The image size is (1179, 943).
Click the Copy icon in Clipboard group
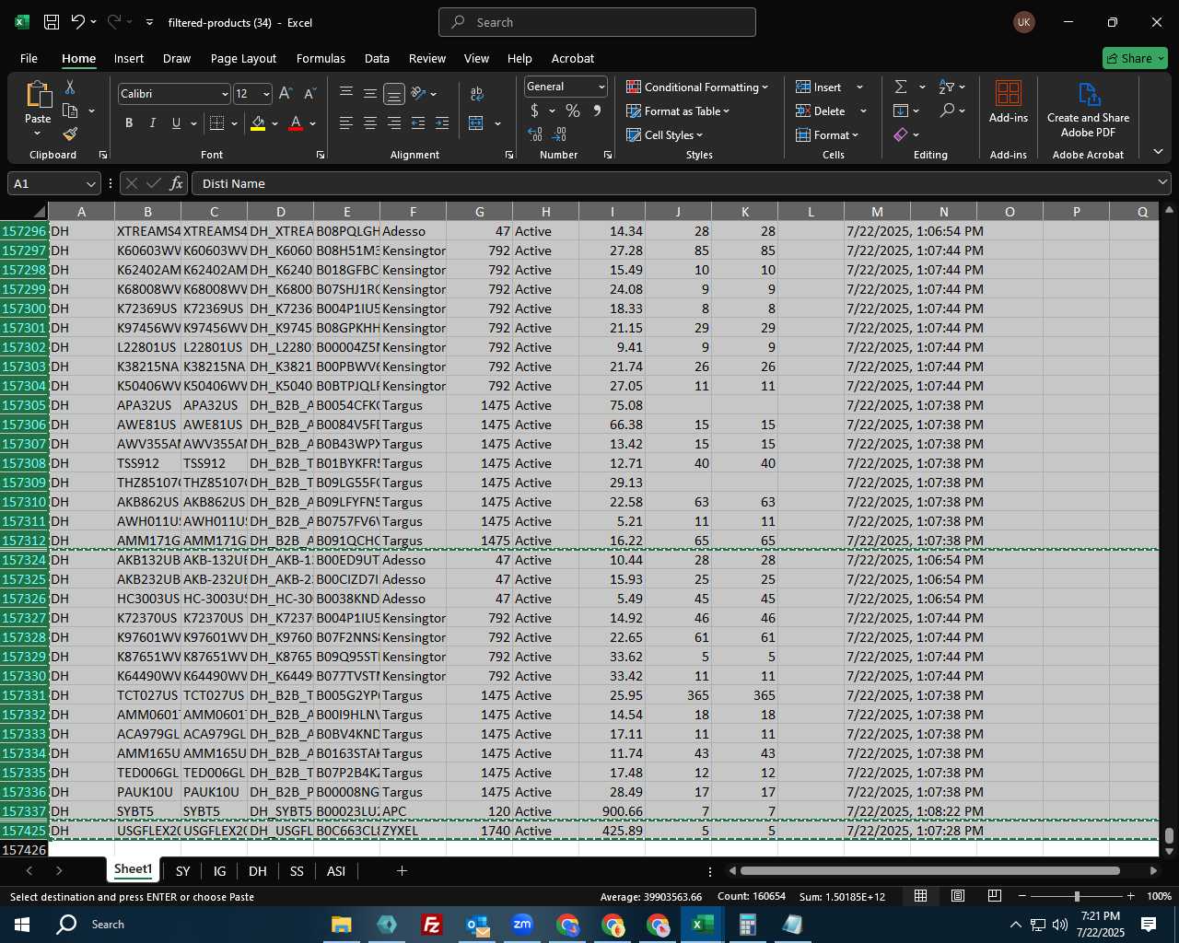coord(70,111)
